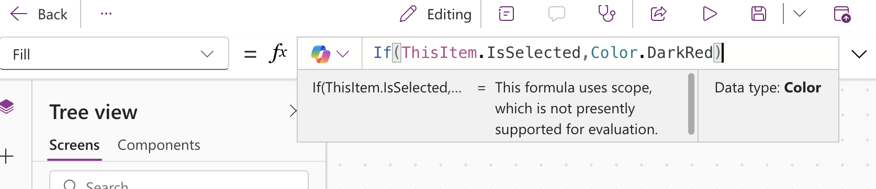
Task: Open the ellipsis more options menu
Action: click(x=106, y=14)
